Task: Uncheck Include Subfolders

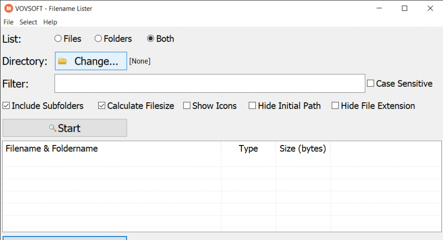Action: tap(6, 105)
